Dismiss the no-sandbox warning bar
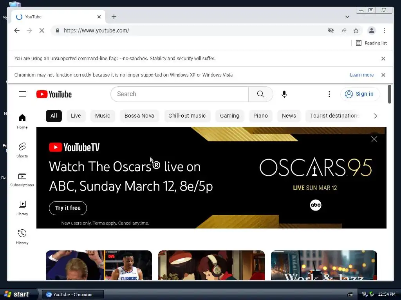Viewport: 401px width, 300px height. pos(383,59)
